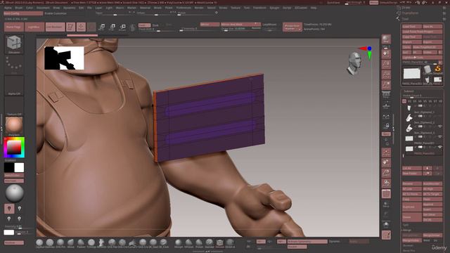Viewport: 450px width, 253px height.
Task: Open the Zplugin menu
Action: (274, 8)
